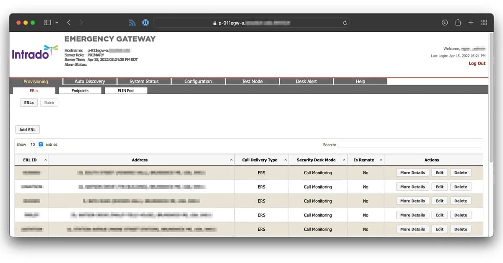Show the tab overview grid icon
The image size is (503, 263).
tap(484, 23)
